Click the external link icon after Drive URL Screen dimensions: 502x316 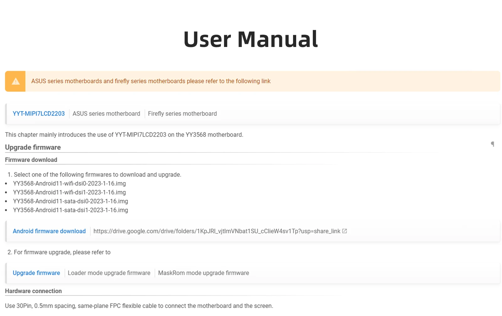click(344, 231)
